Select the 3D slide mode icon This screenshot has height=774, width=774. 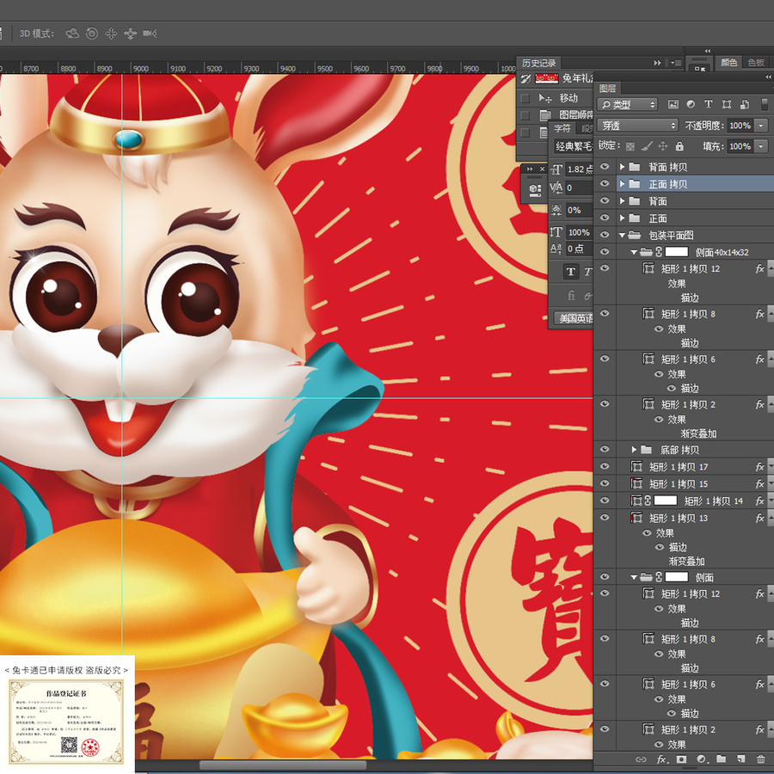pos(131,34)
